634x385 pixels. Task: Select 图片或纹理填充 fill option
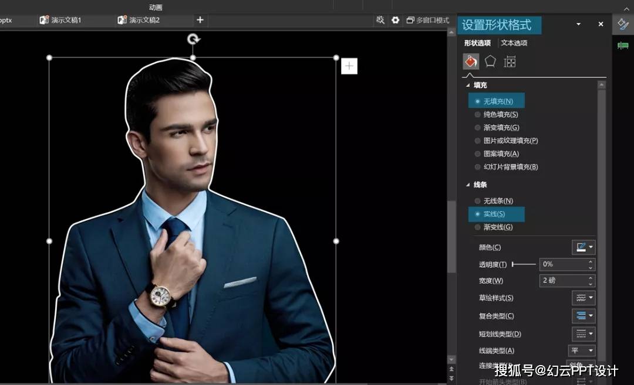506,141
